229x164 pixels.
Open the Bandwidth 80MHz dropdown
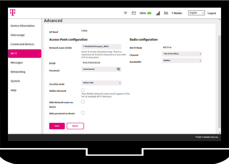pos(182,61)
